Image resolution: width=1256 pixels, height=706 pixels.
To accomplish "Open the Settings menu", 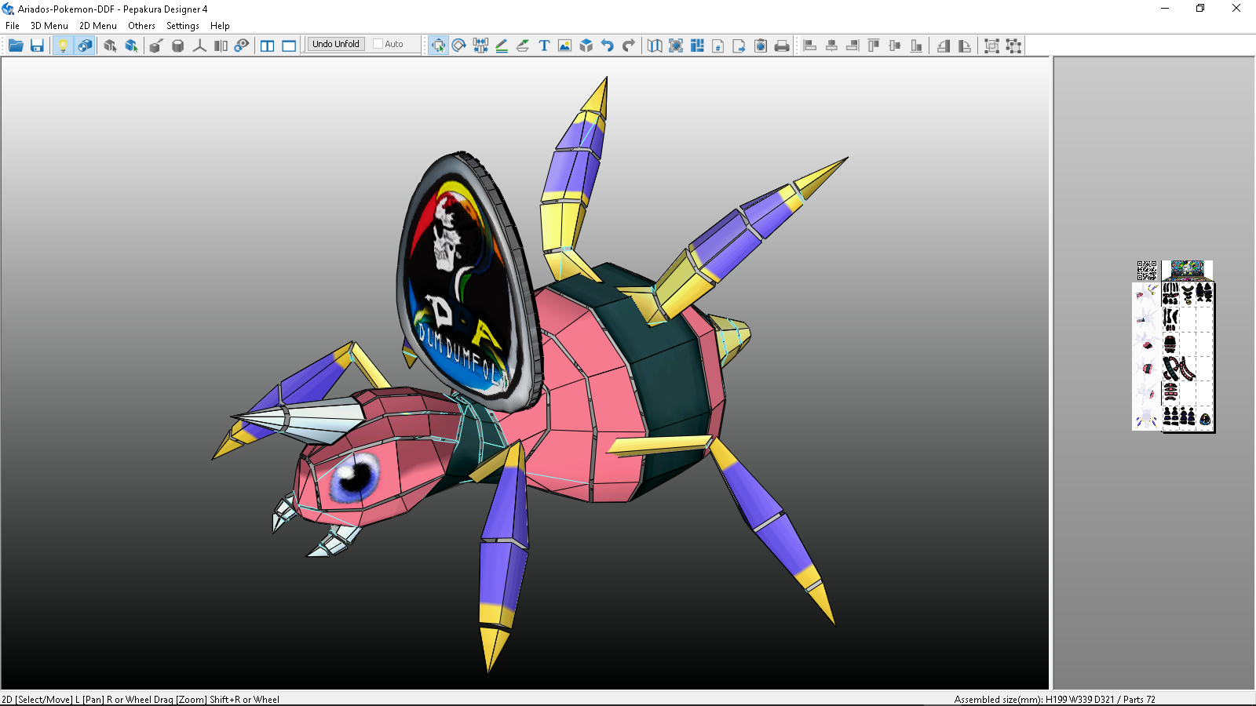I will pyautogui.click(x=183, y=26).
